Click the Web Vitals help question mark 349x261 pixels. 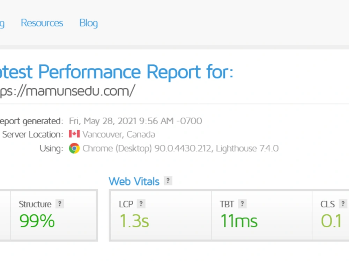pyautogui.click(x=168, y=181)
